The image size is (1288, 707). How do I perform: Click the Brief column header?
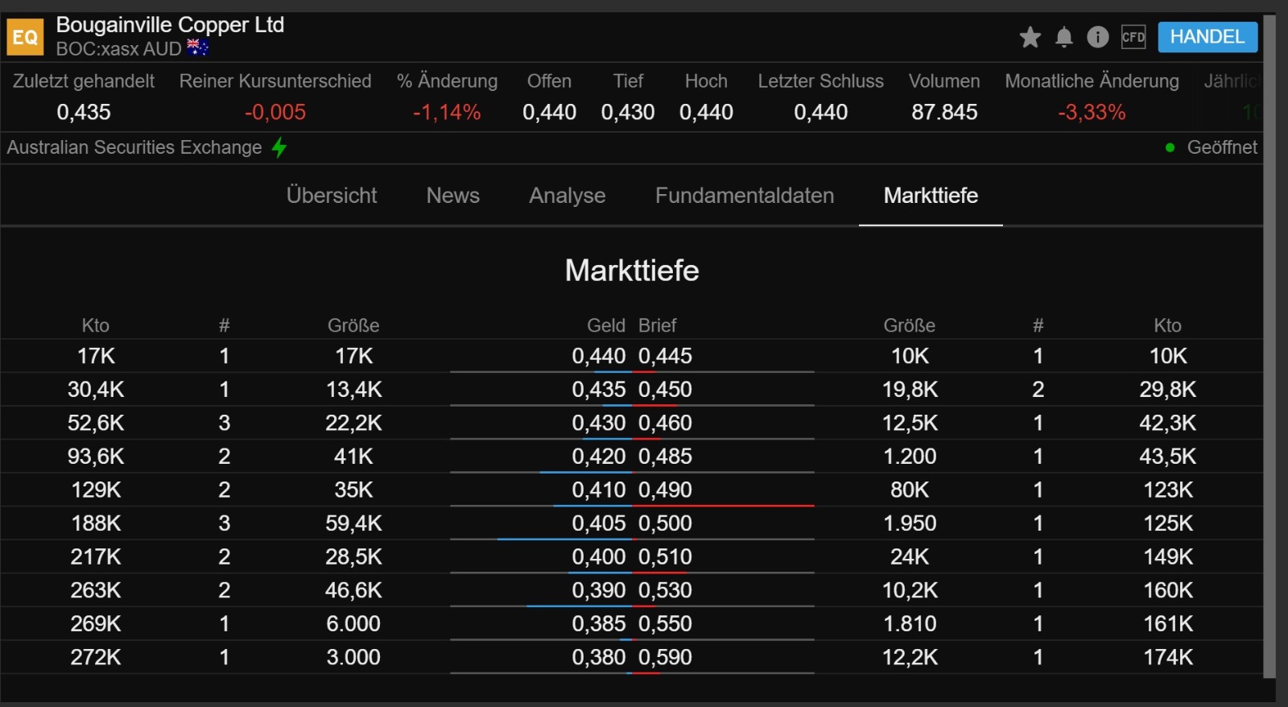coord(658,325)
